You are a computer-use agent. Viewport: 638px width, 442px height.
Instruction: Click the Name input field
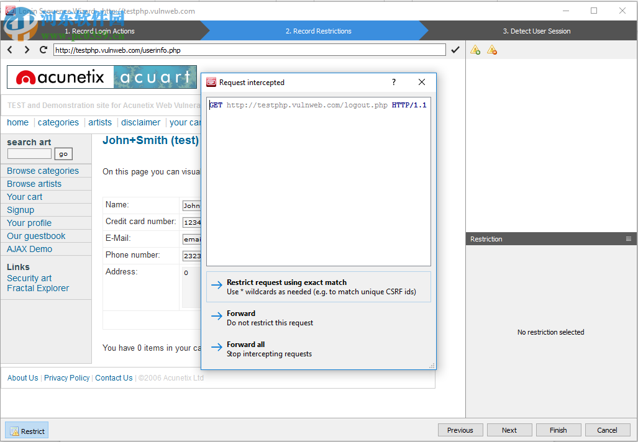pyautogui.click(x=191, y=205)
